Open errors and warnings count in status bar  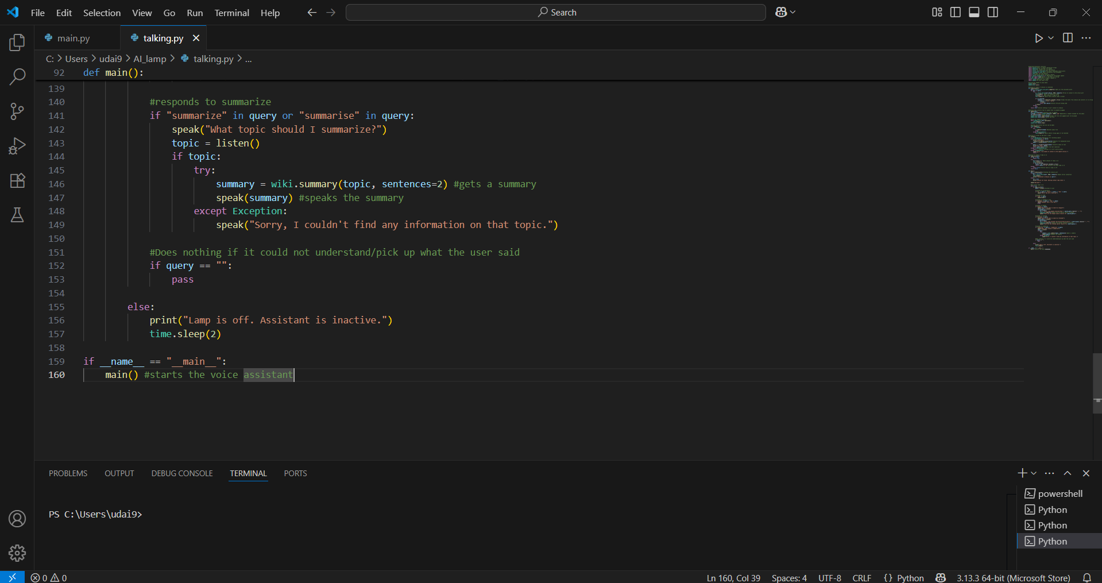pos(49,578)
